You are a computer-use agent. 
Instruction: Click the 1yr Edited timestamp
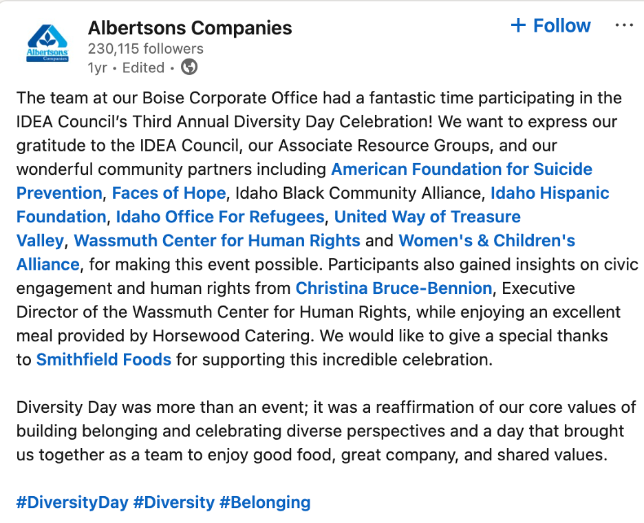[x=126, y=67]
